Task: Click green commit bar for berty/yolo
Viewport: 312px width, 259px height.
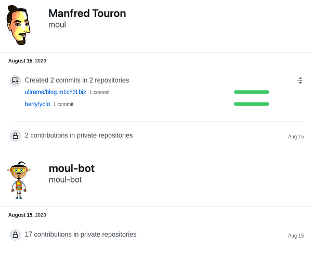Action: [x=251, y=104]
